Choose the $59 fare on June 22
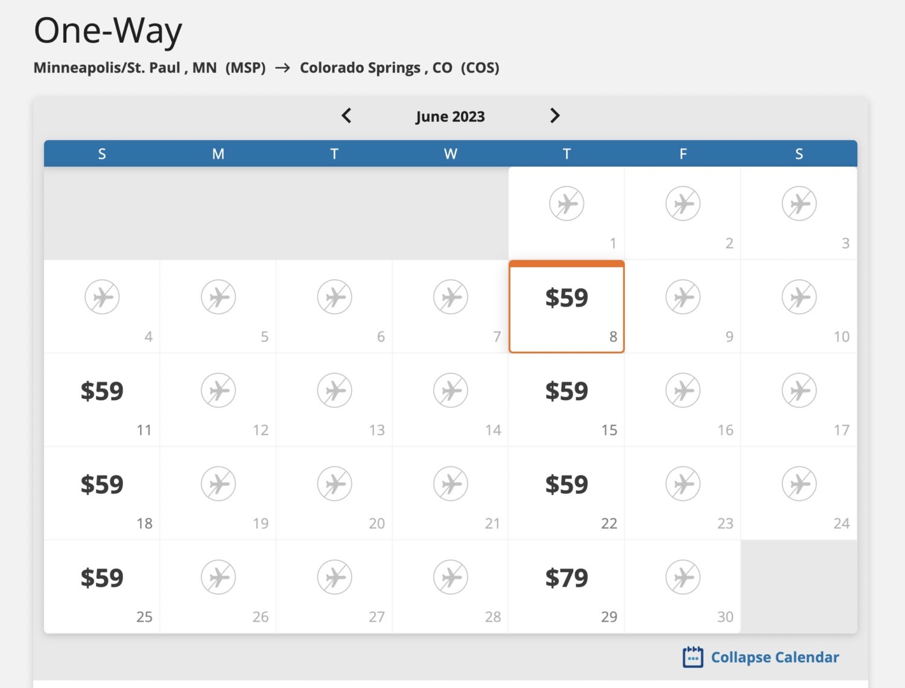 [567, 485]
